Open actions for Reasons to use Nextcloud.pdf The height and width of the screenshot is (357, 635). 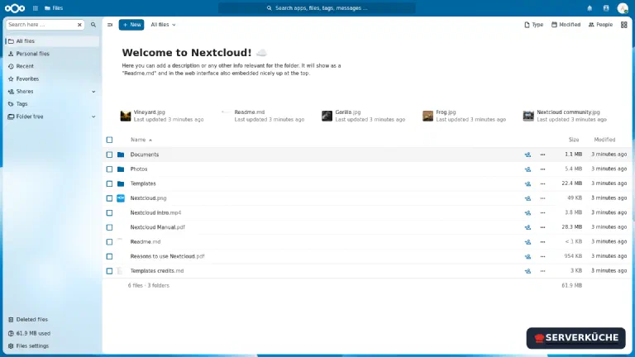542,257
